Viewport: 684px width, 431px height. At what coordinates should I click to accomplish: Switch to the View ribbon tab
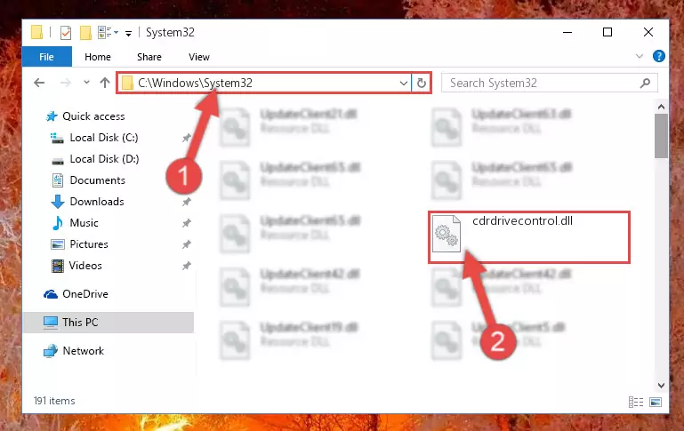pyautogui.click(x=199, y=57)
